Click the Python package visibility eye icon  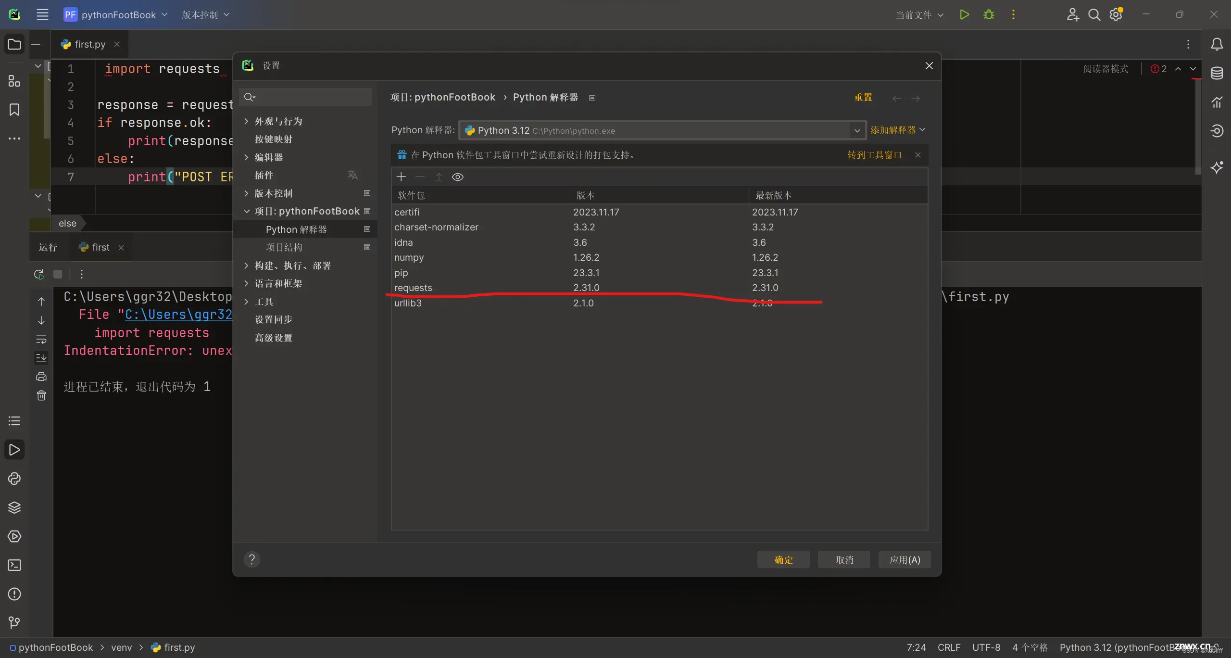(458, 177)
